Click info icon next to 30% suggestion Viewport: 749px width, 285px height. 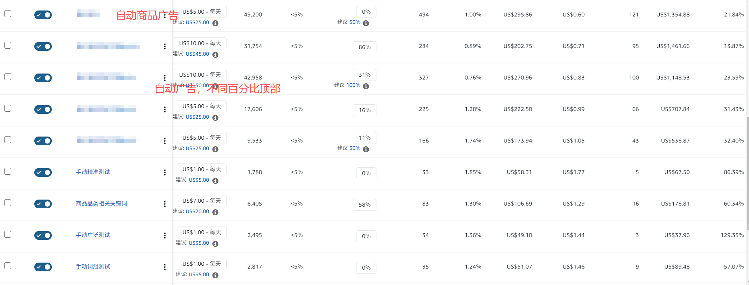[x=366, y=149]
